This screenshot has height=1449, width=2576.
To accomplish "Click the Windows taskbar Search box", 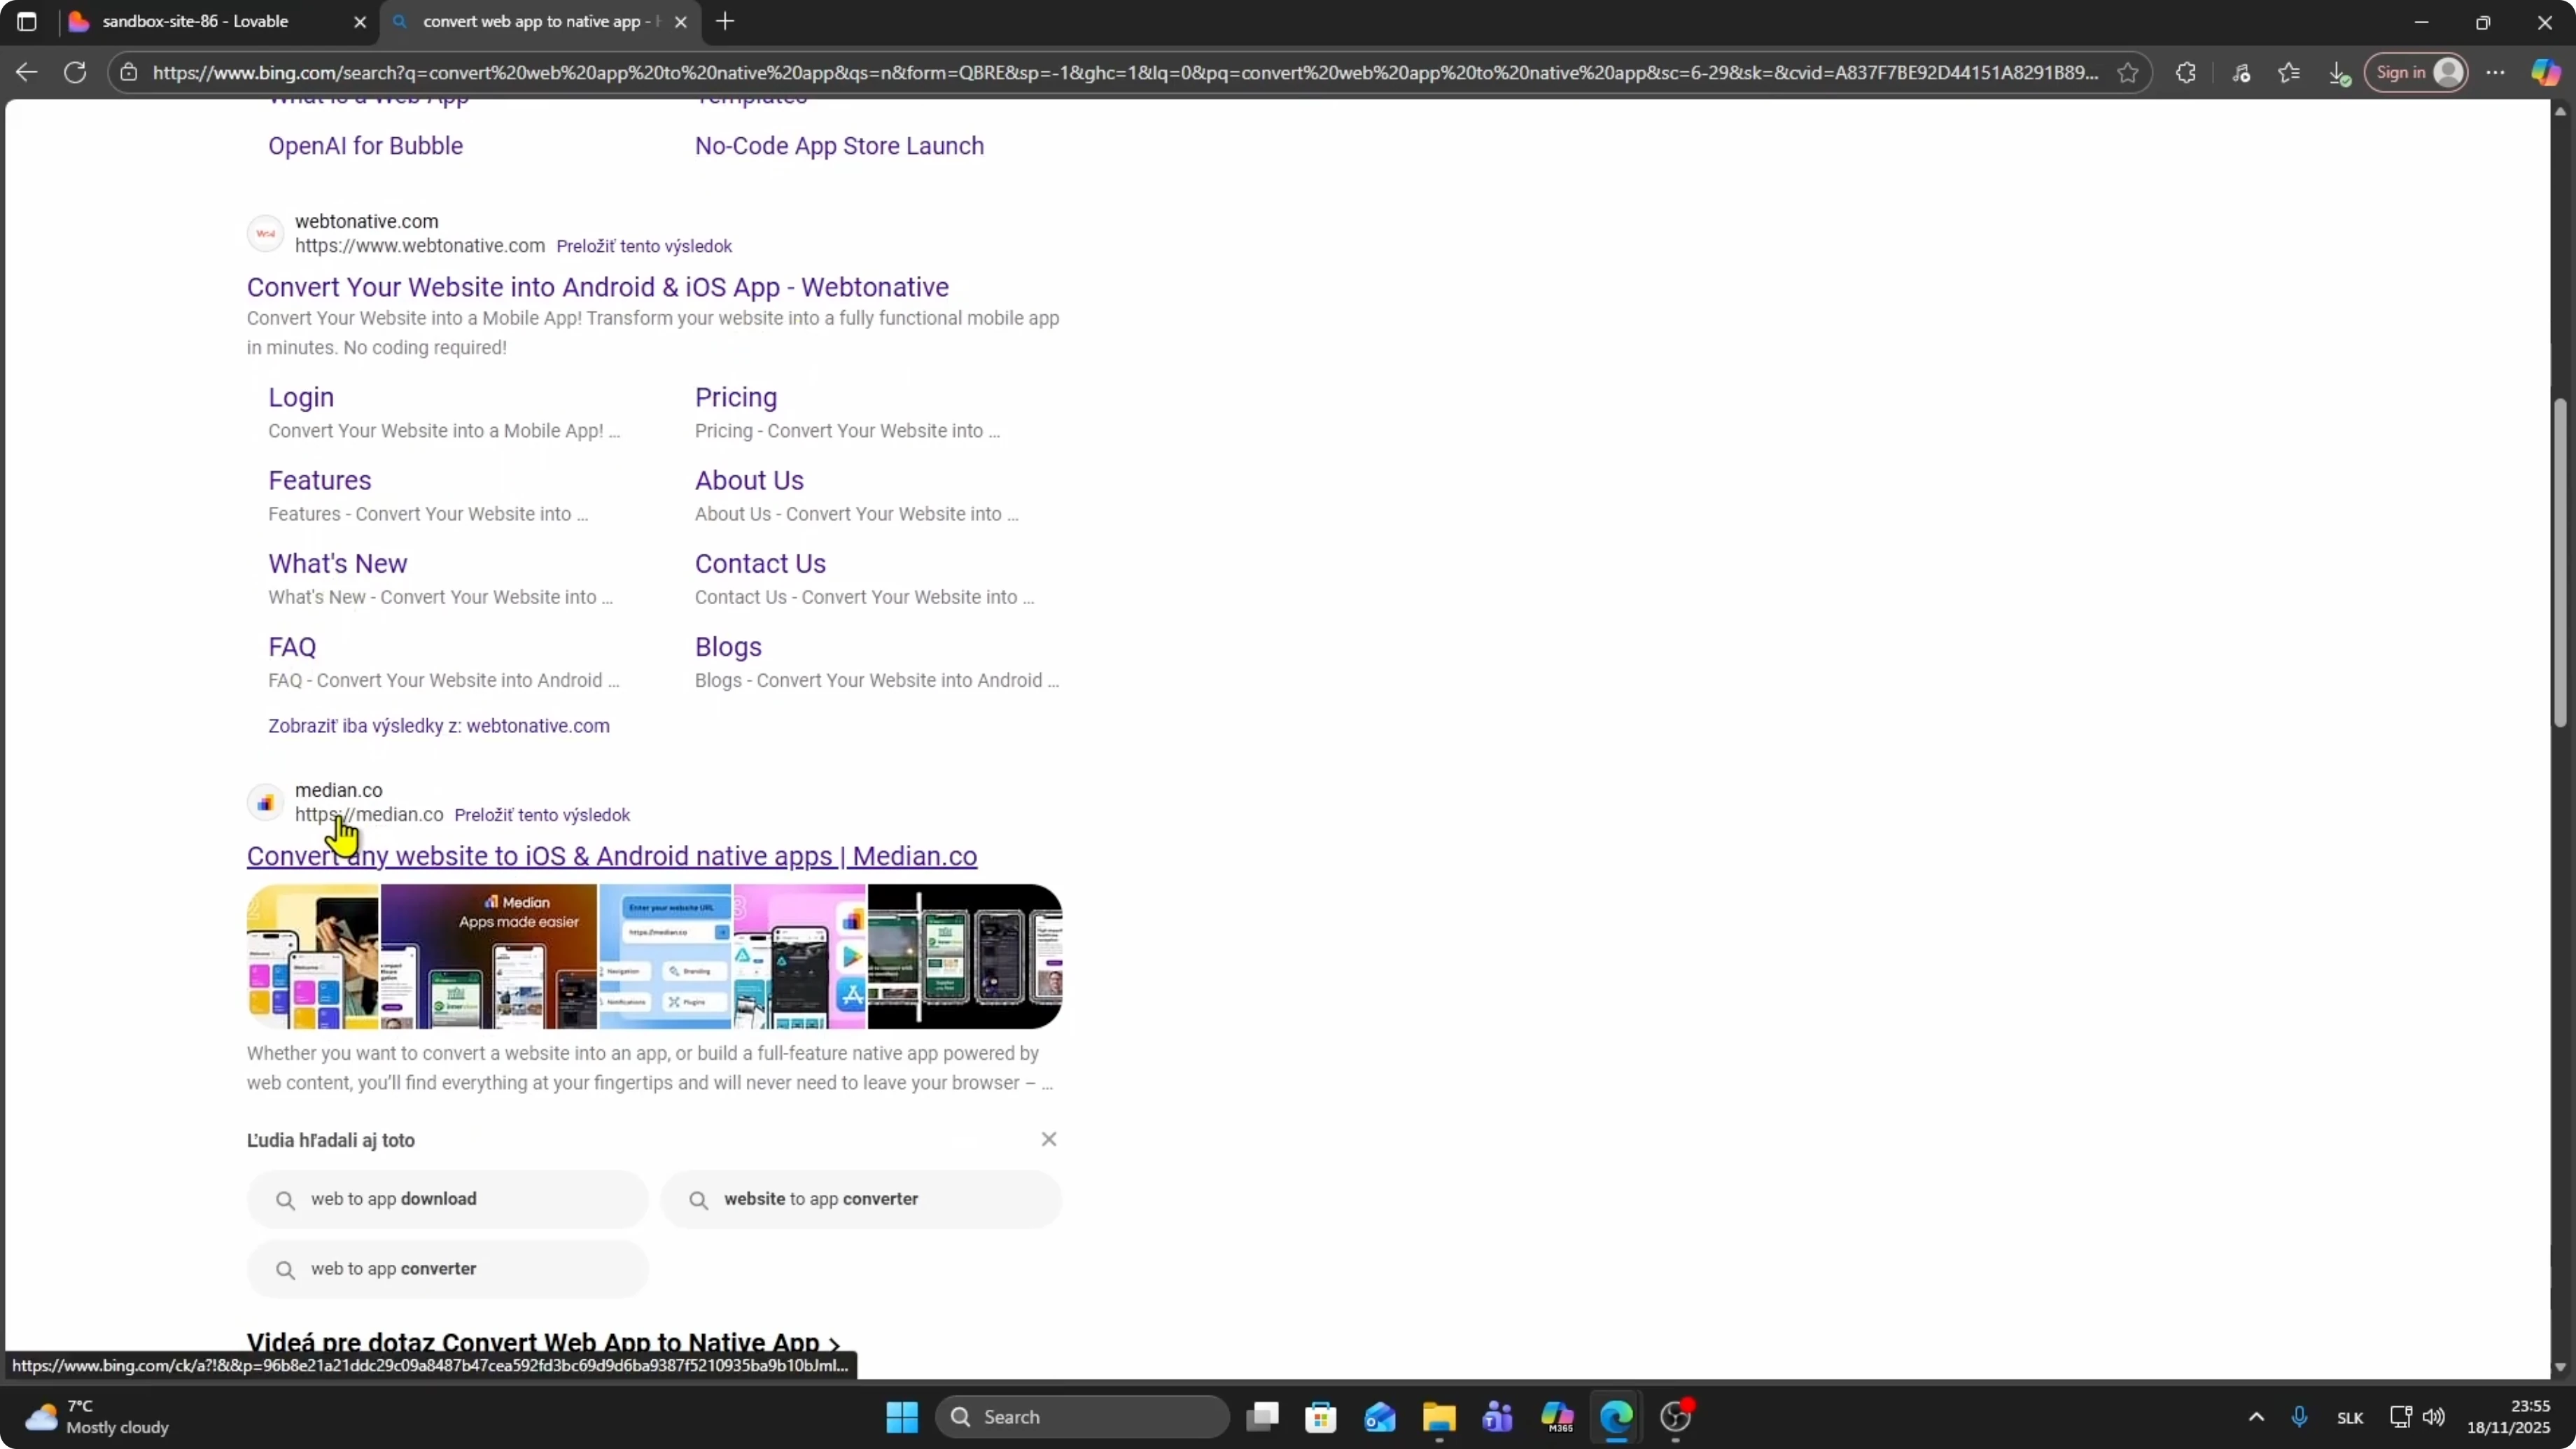I will (1082, 1417).
